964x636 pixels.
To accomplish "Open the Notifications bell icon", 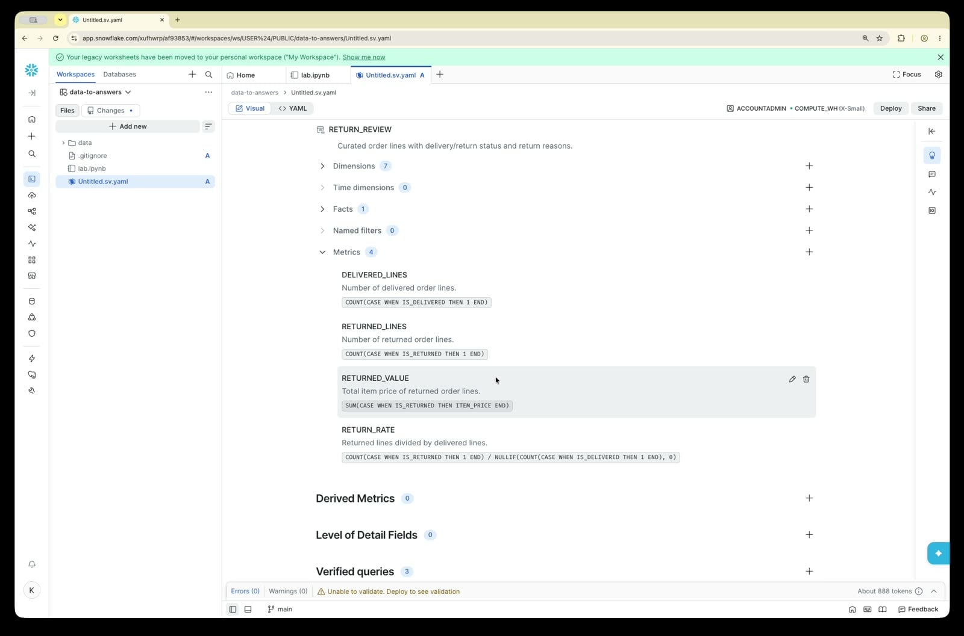I will pos(32,564).
